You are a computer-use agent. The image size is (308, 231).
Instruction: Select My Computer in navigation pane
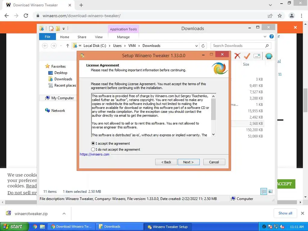(x=63, y=98)
